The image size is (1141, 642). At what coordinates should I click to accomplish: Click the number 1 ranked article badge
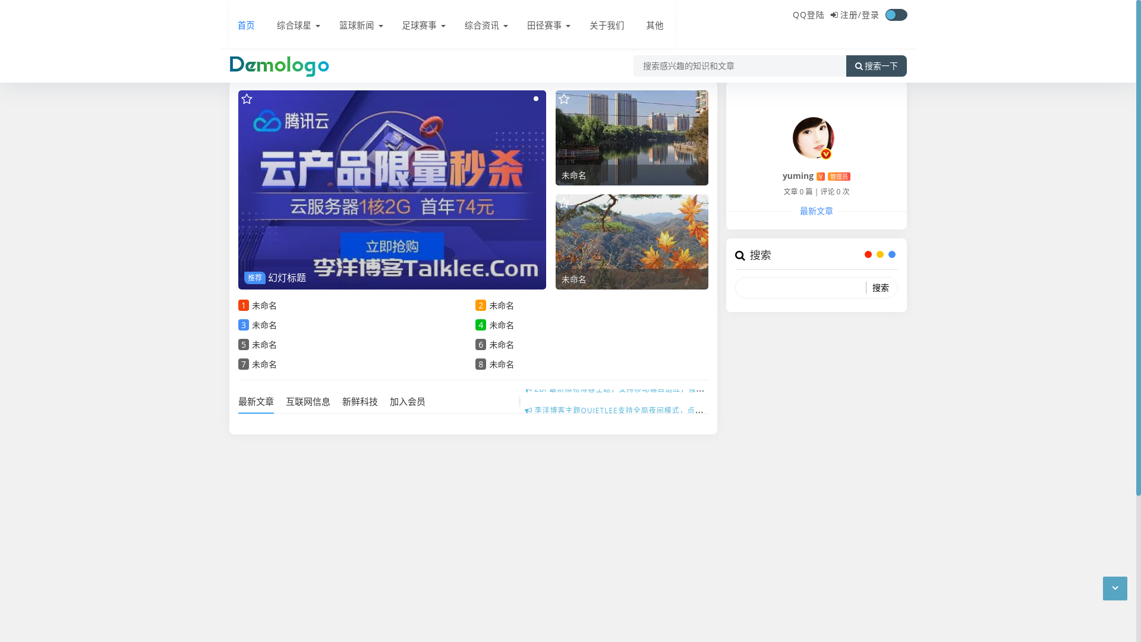click(244, 306)
